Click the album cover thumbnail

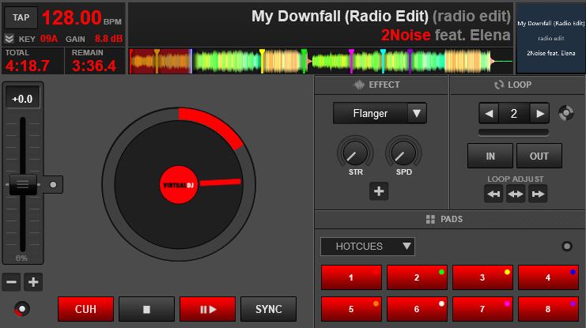click(x=550, y=39)
